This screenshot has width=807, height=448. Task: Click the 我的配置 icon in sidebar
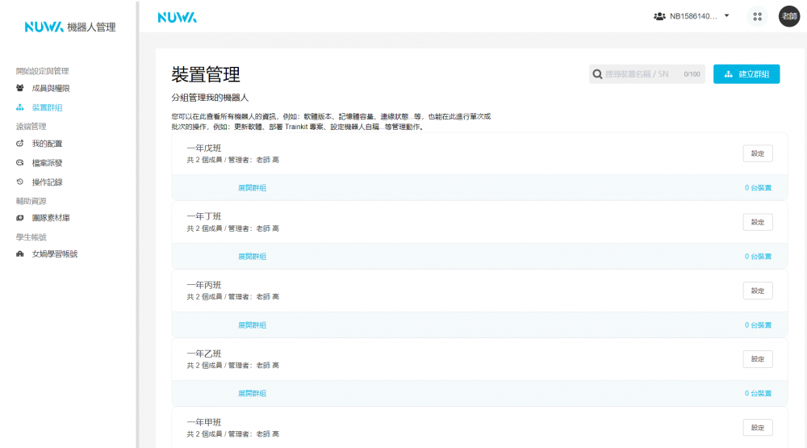20,144
